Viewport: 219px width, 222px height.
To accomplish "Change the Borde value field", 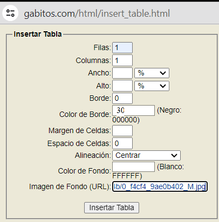I will (x=122, y=98).
